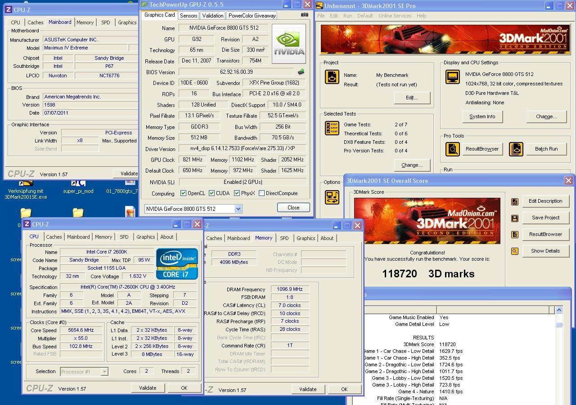Click the GPU-Z screenshot camera icon

[305, 15]
